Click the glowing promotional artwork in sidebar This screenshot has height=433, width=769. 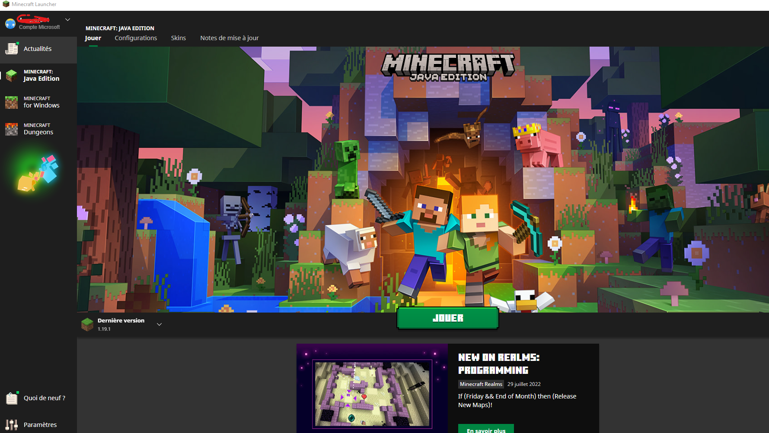point(38,174)
